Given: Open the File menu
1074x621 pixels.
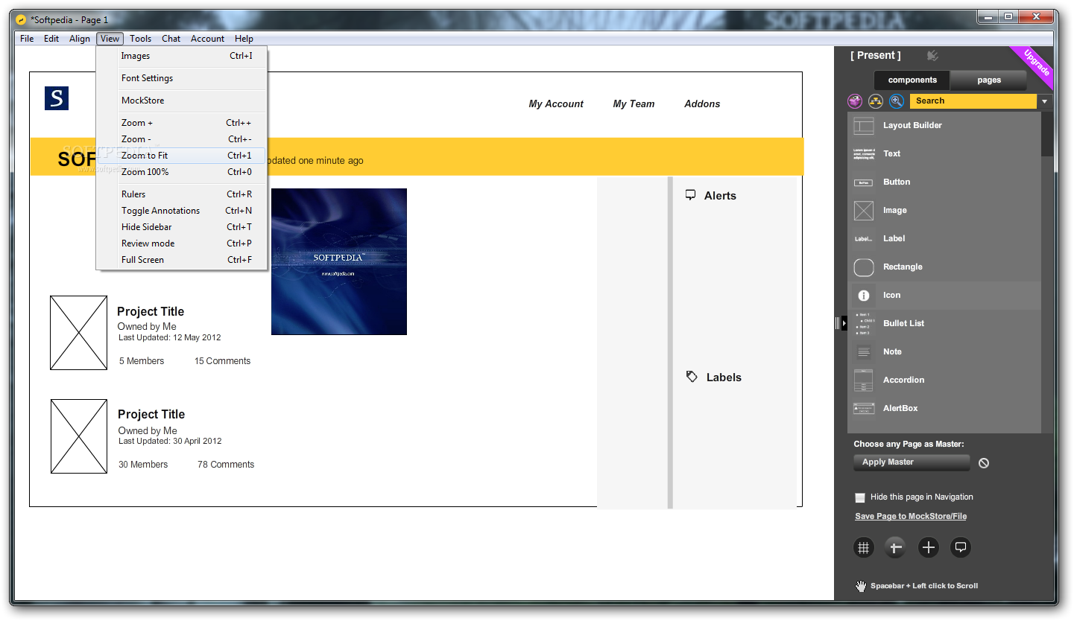Looking at the screenshot, I should click(x=27, y=39).
